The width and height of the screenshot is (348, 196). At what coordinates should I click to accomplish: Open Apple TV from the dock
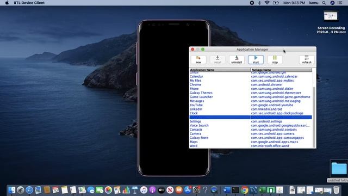(161, 190)
